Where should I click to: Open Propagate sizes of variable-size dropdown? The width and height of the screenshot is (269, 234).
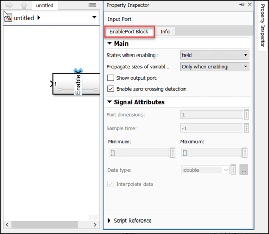[215, 67]
